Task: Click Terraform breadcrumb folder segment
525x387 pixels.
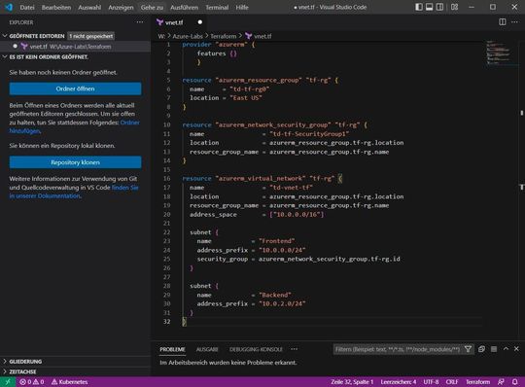Action: tap(223, 36)
